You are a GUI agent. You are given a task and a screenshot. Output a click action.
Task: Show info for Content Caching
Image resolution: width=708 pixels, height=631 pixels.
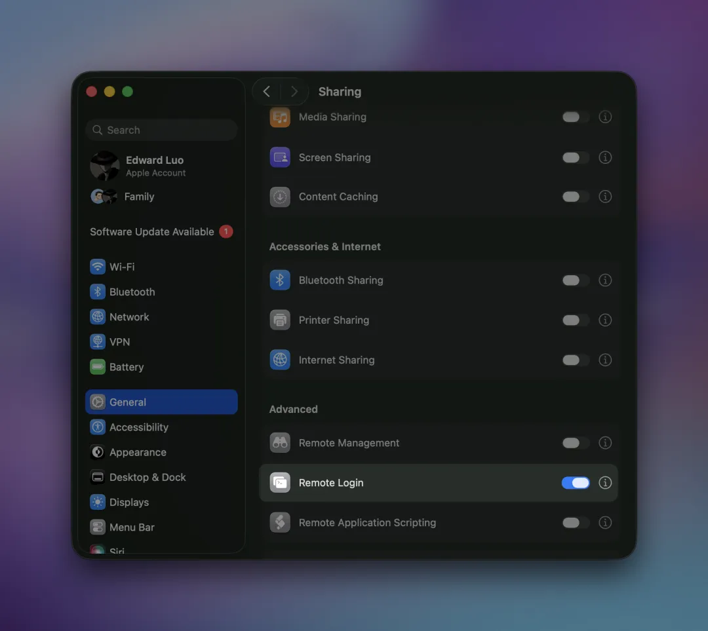(x=605, y=197)
